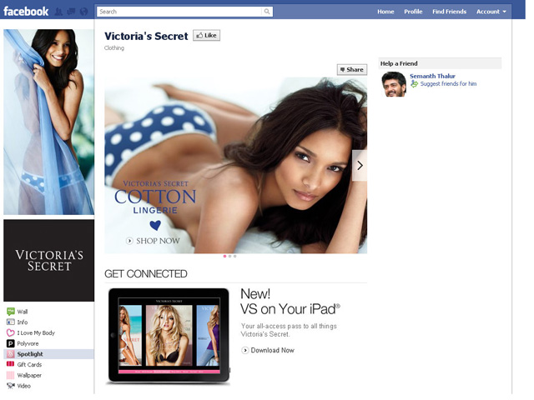
Task: Click the Video camera icon
Action: [x=11, y=385]
